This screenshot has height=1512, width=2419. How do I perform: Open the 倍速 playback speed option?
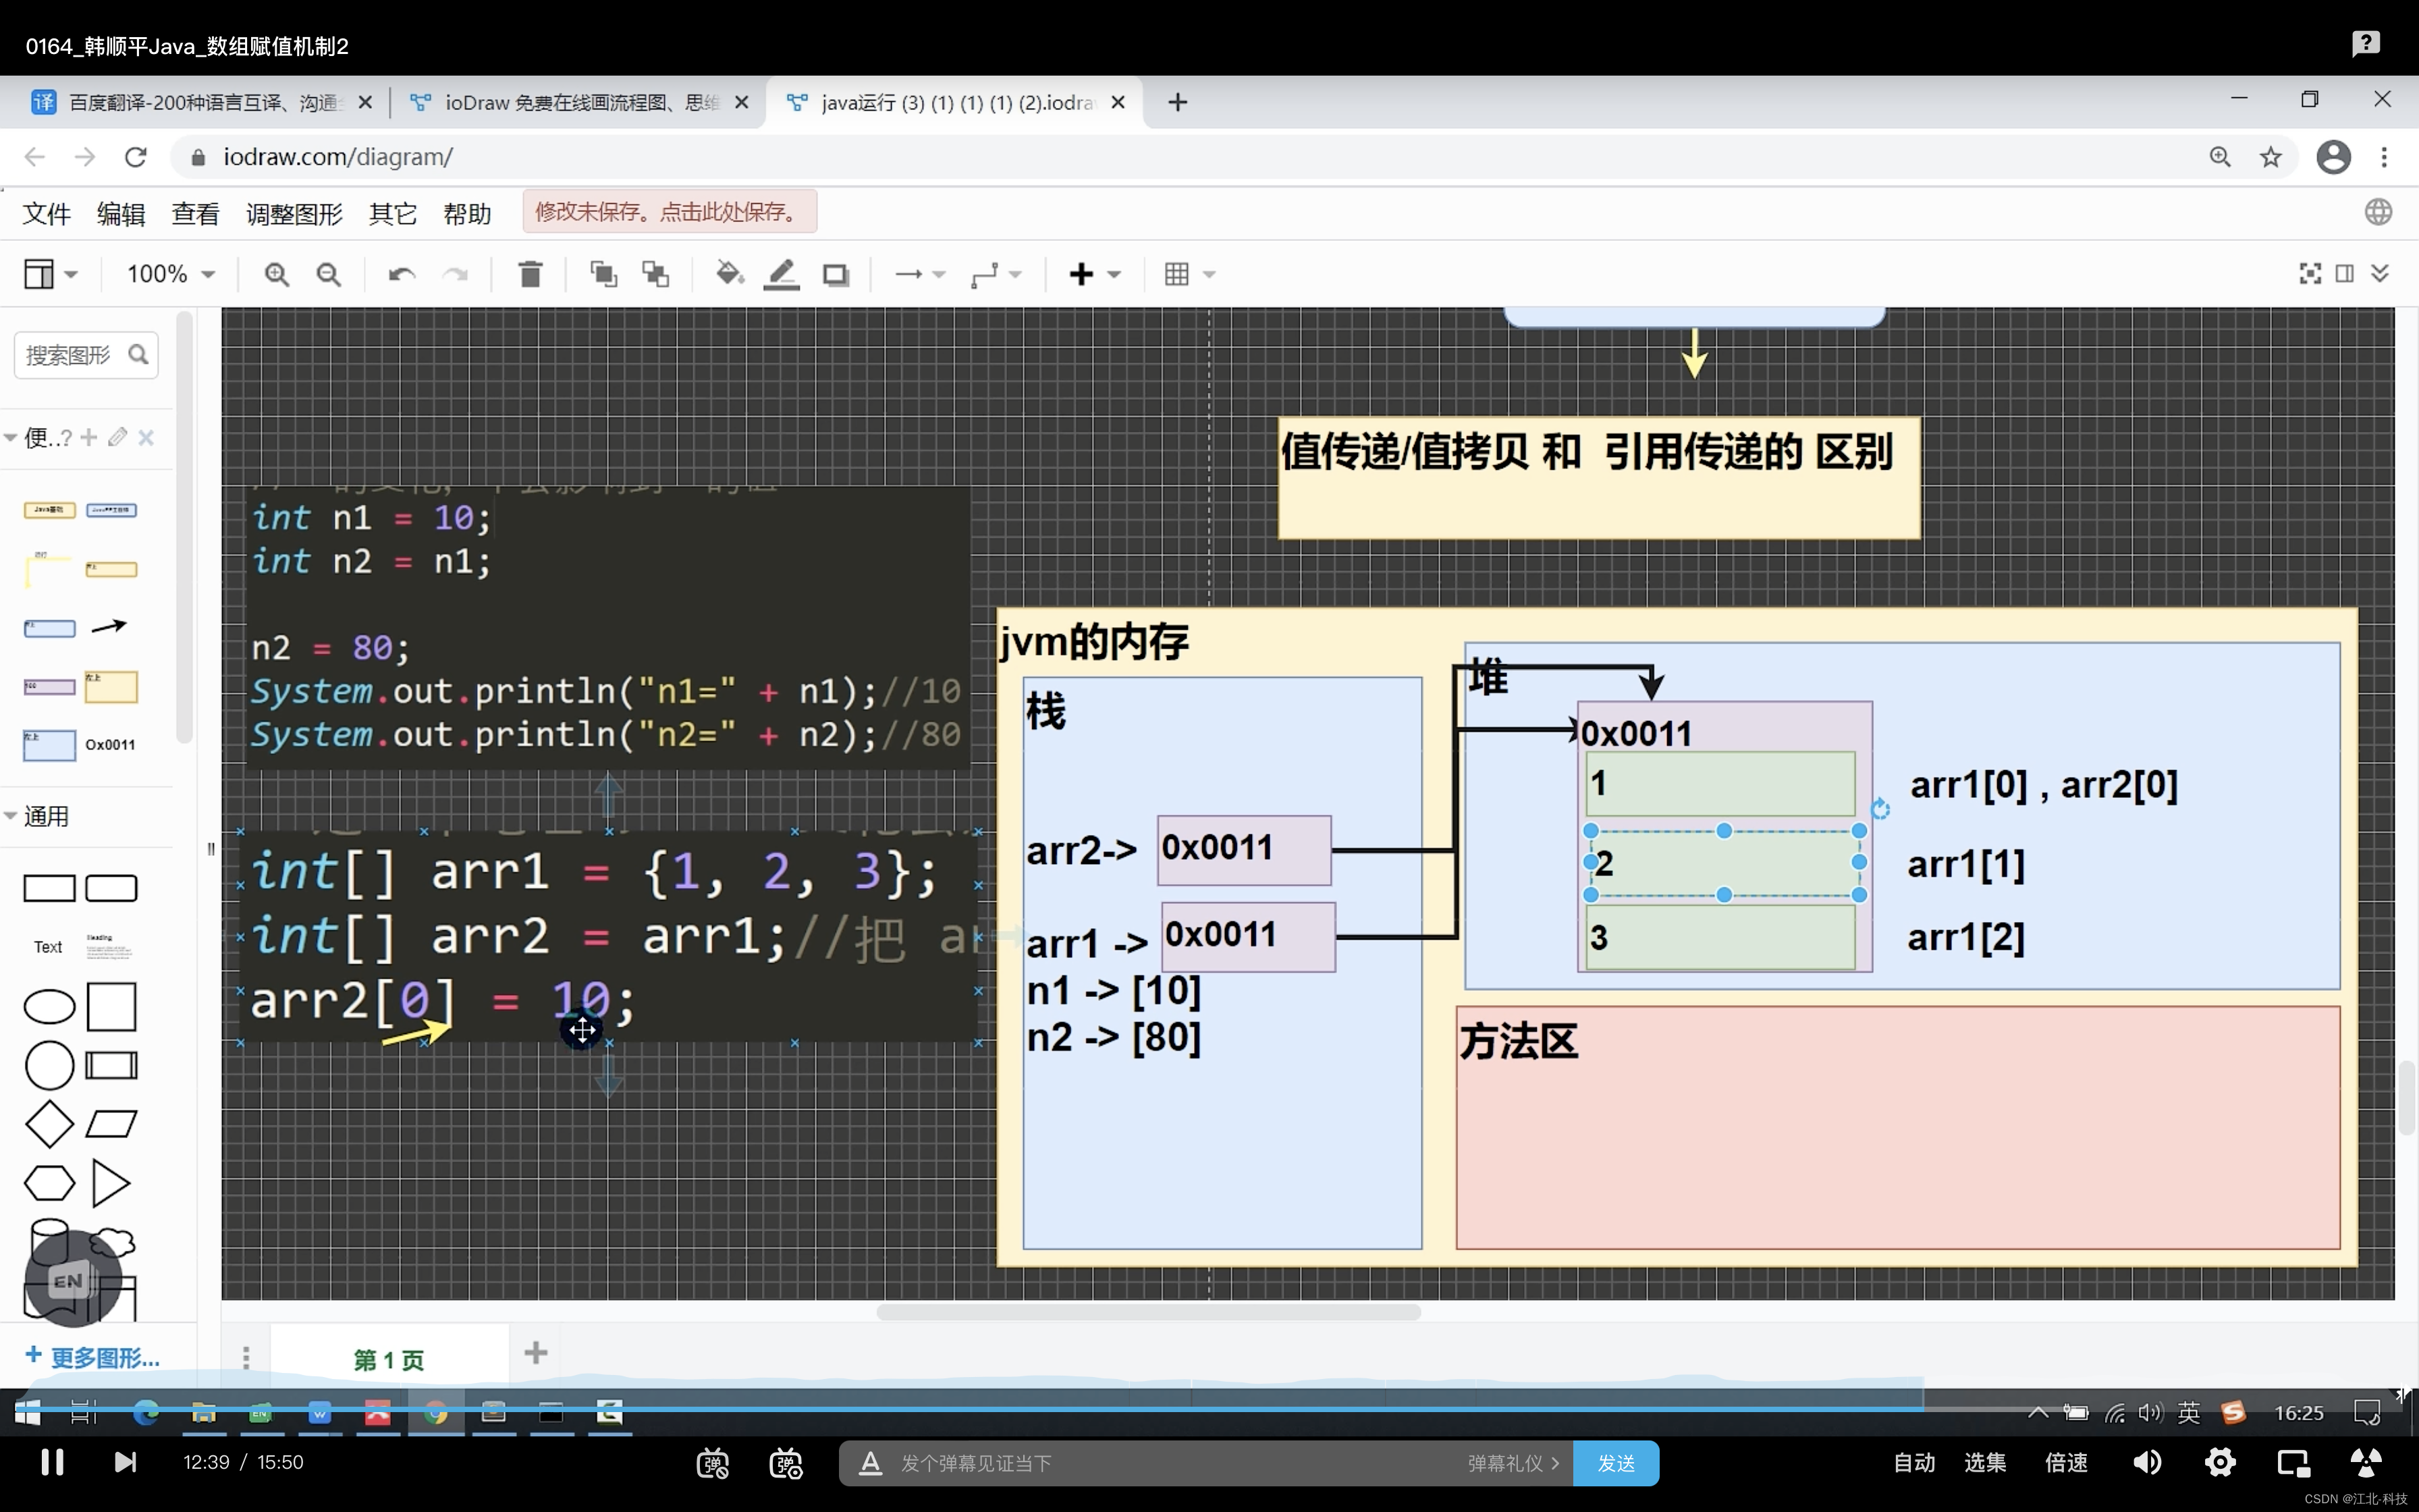coord(2065,1462)
